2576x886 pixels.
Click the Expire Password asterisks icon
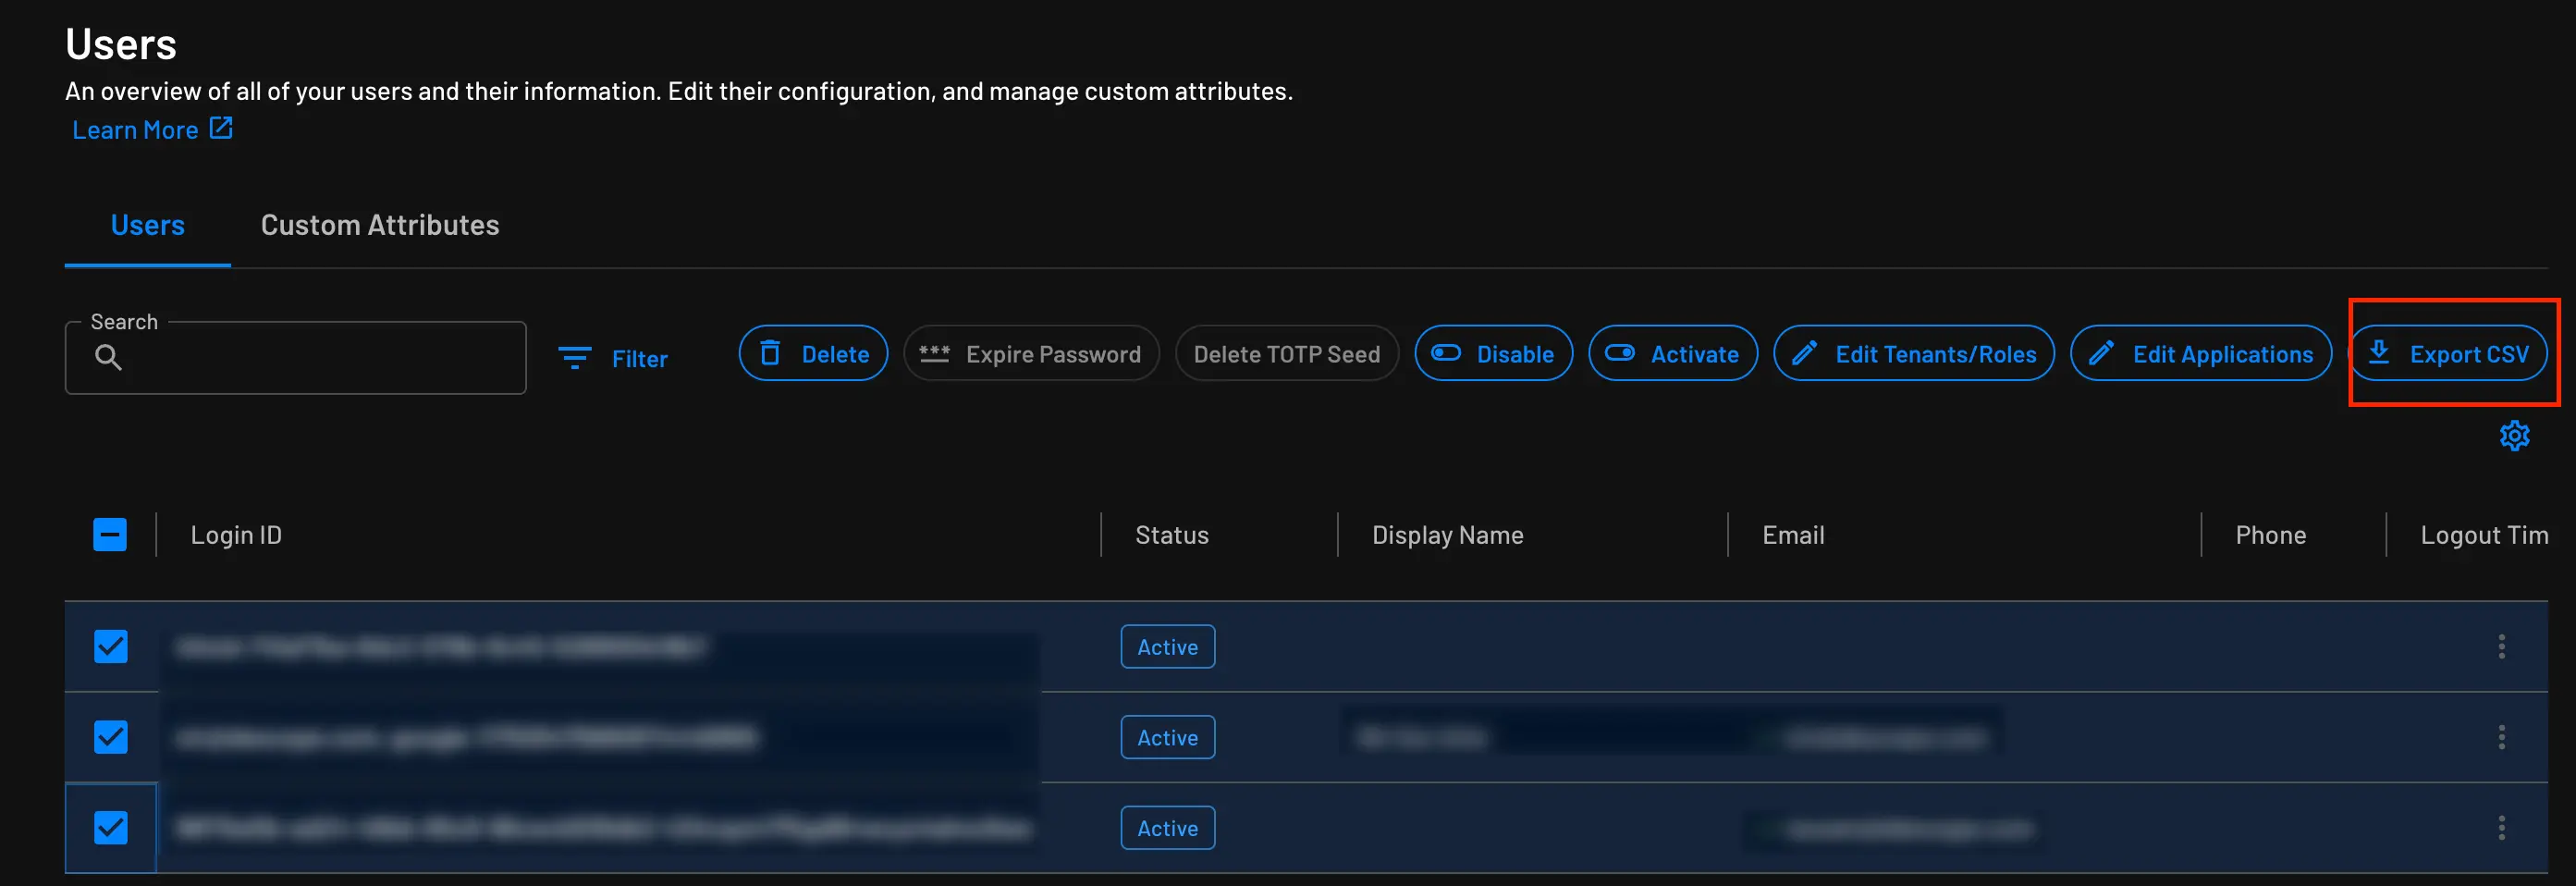[934, 353]
